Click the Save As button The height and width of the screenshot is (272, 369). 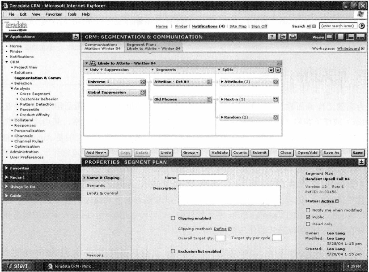(x=331, y=153)
